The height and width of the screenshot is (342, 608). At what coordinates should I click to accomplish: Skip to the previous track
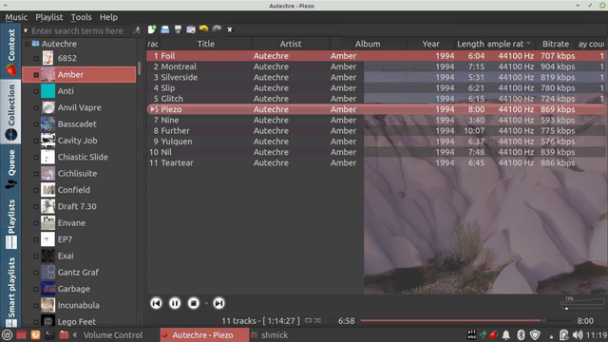pyautogui.click(x=156, y=303)
